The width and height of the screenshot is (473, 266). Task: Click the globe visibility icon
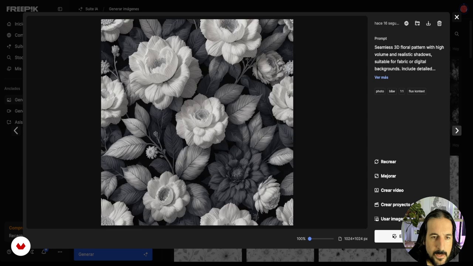(x=406, y=23)
